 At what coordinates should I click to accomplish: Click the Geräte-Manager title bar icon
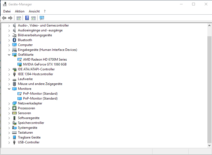point(5,4)
